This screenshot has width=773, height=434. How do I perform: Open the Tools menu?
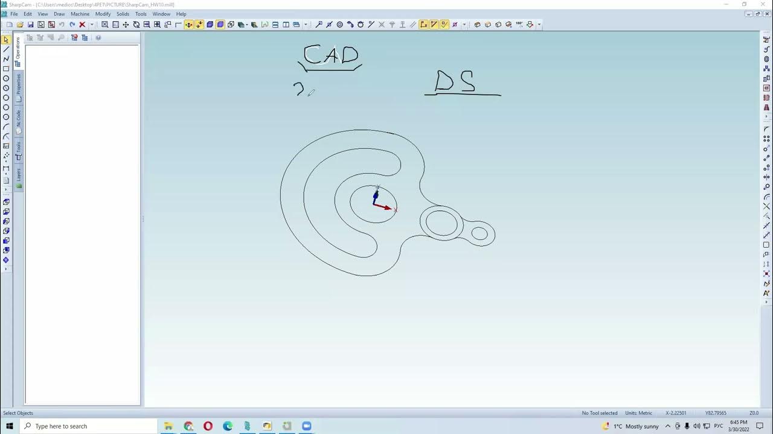141,14
